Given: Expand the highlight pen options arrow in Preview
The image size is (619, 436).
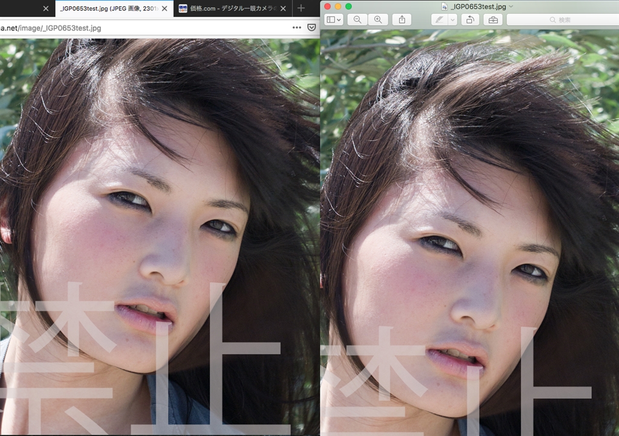Looking at the screenshot, I should click(x=453, y=20).
